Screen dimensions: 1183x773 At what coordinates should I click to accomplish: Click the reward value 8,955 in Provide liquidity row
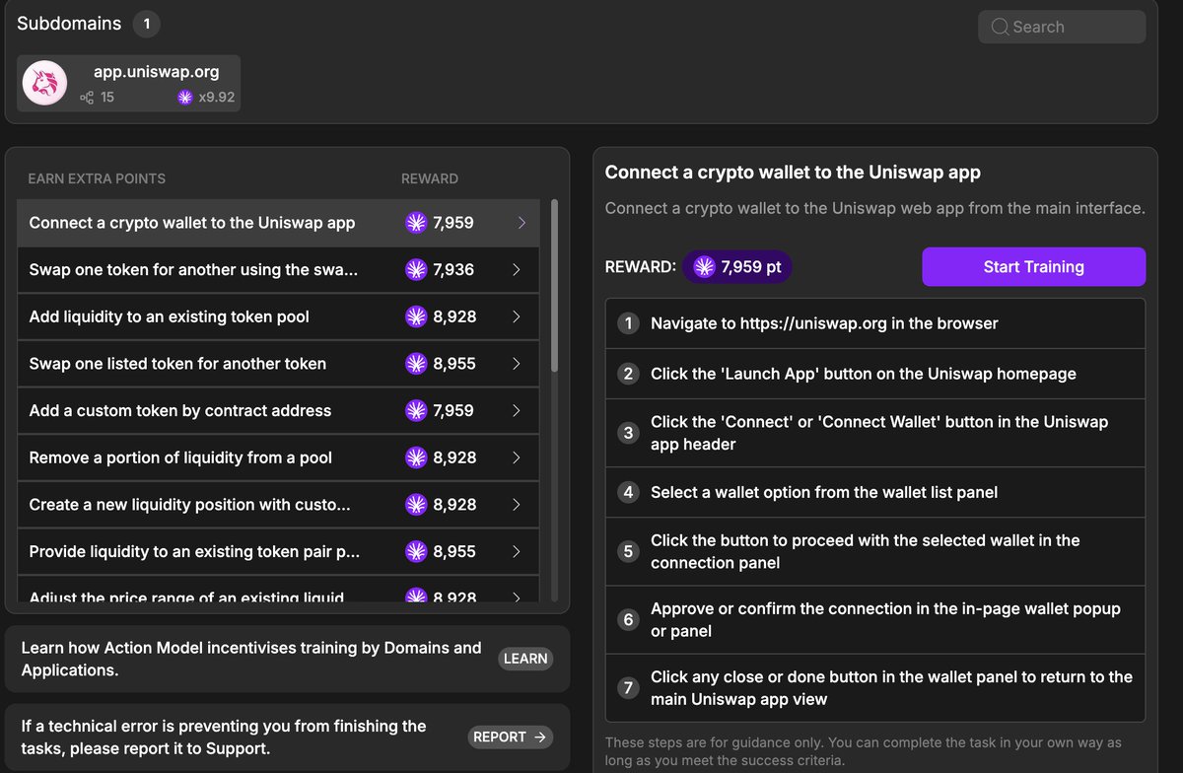tap(454, 551)
